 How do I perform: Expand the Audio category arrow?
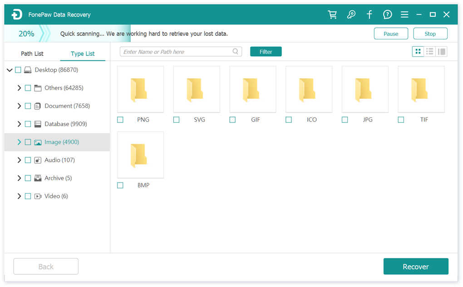pyautogui.click(x=19, y=160)
